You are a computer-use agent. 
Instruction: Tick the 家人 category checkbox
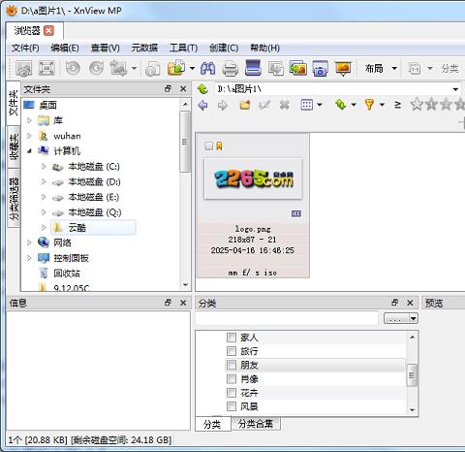tap(232, 338)
